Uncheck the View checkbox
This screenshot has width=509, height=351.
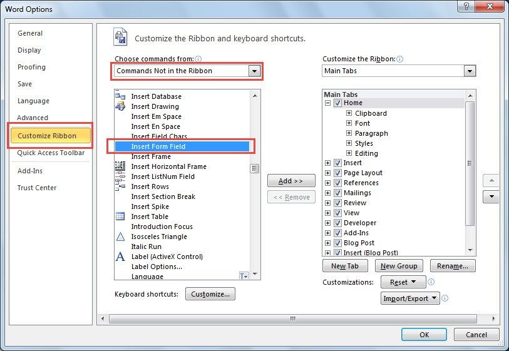click(x=337, y=213)
